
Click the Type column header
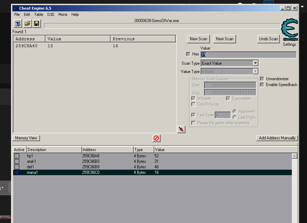pyautogui.click(x=144, y=150)
